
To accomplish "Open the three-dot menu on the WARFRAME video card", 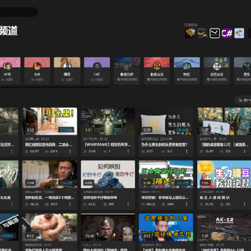I will [128, 151].
